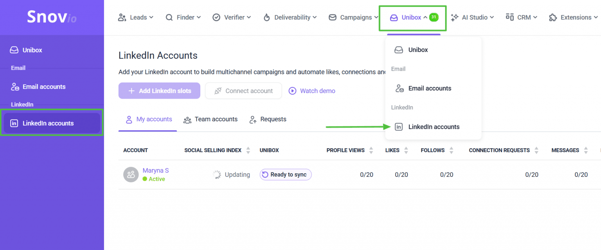Image resolution: width=601 pixels, height=250 pixels.
Task: Click the Ready to sync status badge
Action: coord(286,174)
